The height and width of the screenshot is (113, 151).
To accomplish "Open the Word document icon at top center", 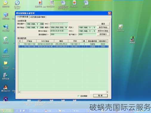I will tap(63, 3).
